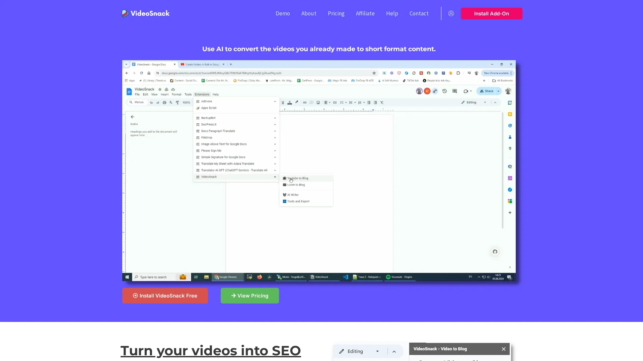Open the File menu in Docs
The width and height of the screenshot is (643, 361).
137,94
